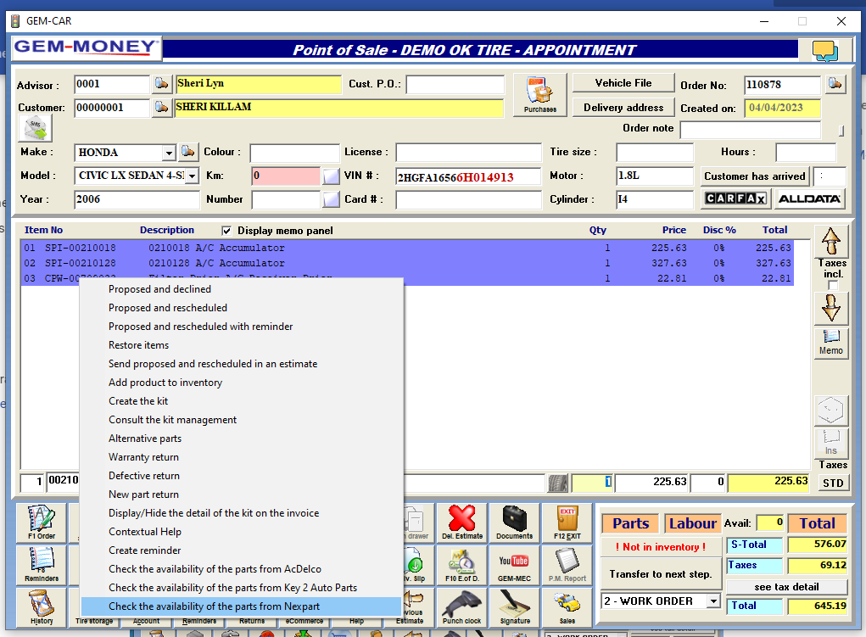866x637 pixels.
Task: Toggle Display memo panel checkbox
Action: click(x=226, y=231)
